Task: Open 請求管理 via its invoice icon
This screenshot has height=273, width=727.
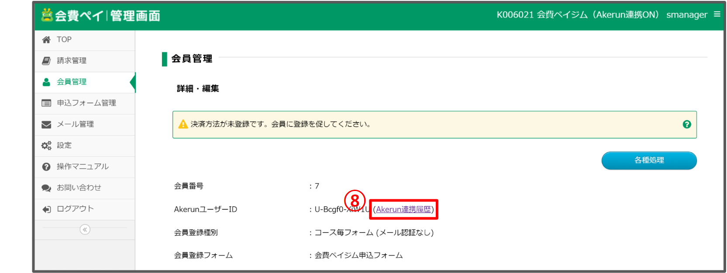Action: [x=46, y=61]
